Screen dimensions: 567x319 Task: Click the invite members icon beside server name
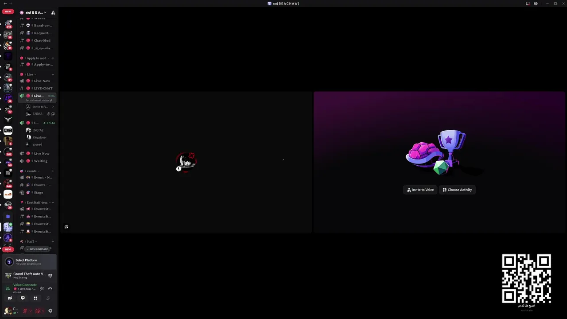click(53, 12)
